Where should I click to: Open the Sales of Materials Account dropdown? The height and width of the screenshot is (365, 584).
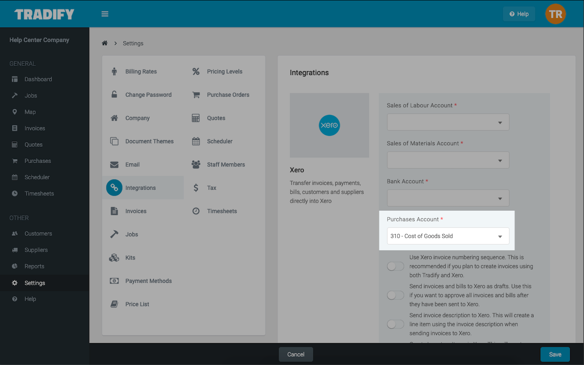448,160
